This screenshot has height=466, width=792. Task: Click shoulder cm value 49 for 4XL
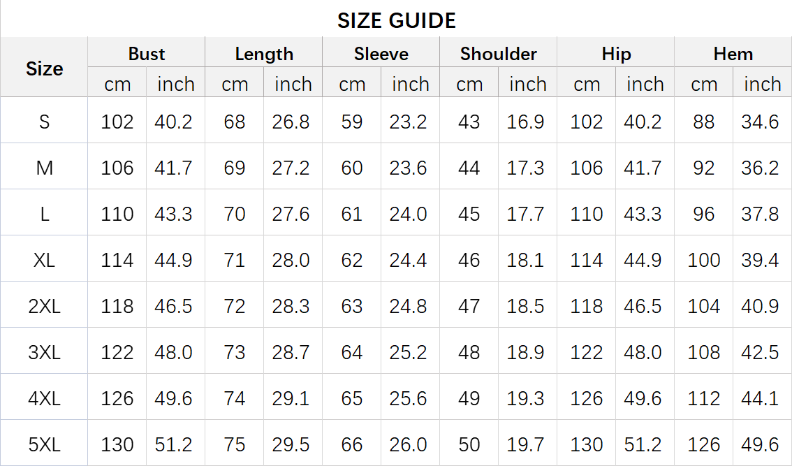click(x=469, y=398)
